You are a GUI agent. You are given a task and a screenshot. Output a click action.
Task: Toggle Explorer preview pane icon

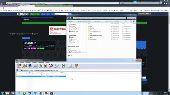pyautogui.click(x=131, y=21)
